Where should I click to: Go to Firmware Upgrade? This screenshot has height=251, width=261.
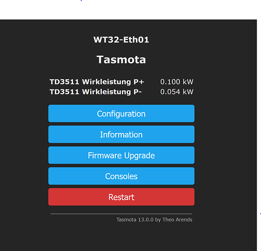[121, 155]
